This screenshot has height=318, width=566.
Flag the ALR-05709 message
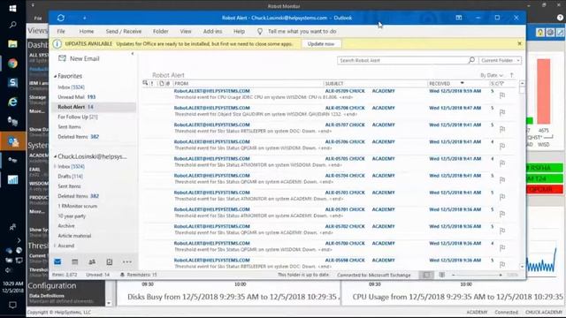coord(502,95)
